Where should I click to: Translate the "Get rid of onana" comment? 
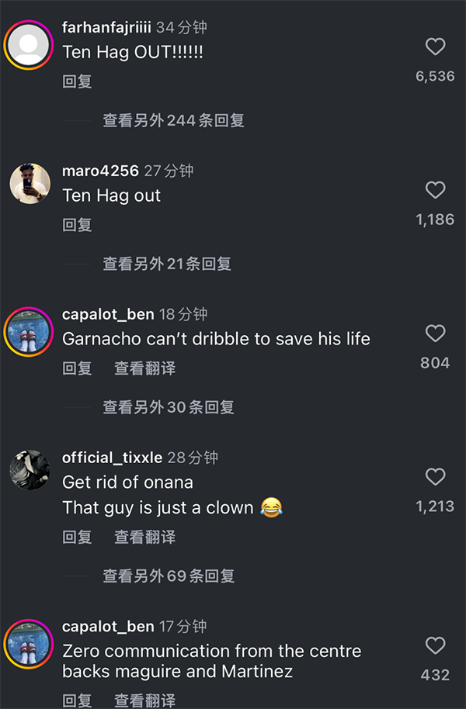pos(145,537)
